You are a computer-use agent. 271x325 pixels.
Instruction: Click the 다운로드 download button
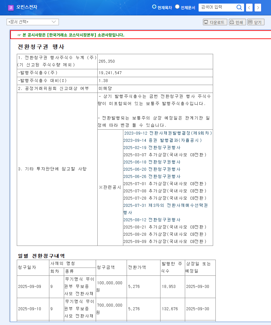point(215,22)
